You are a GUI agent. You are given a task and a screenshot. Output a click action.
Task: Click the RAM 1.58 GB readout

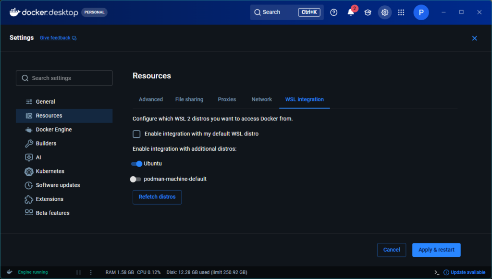[120, 272]
